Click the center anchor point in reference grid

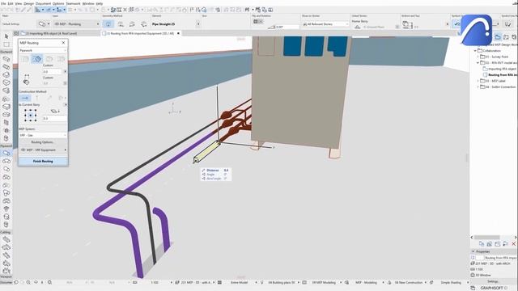pos(31,116)
